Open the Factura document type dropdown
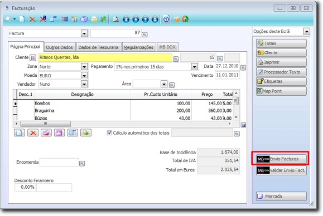 (84, 33)
